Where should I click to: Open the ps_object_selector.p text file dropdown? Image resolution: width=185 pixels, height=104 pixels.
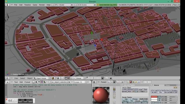(50, 82)
